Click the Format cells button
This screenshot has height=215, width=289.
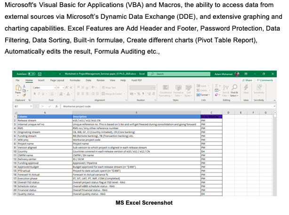coord(203,95)
